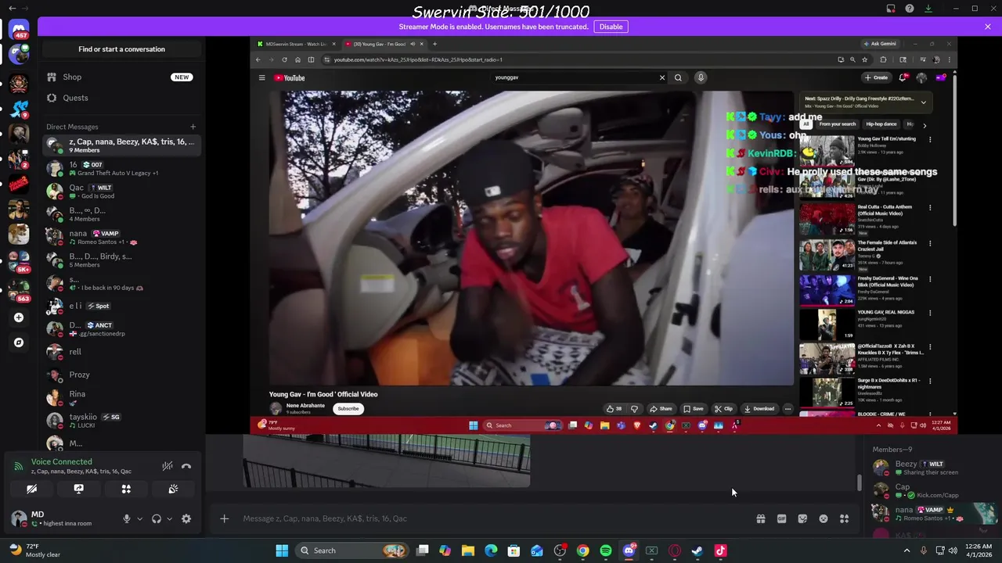The height and width of the screenshot is (563, 1002).
Task: Click the Discord chat scrollbar
Action: [859, 483]
